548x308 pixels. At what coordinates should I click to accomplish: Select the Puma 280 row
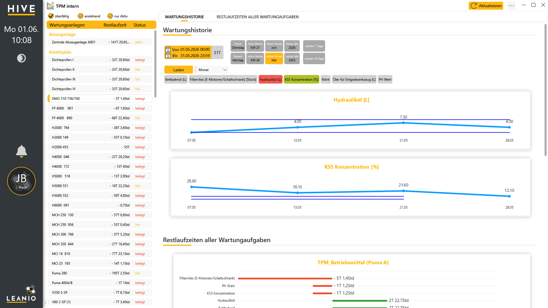click(100, 273)
